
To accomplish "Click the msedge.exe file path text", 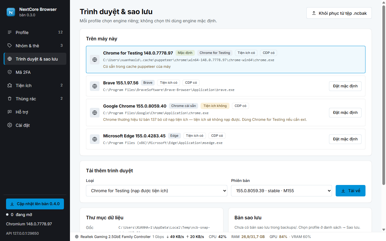I will pos(163,143).
